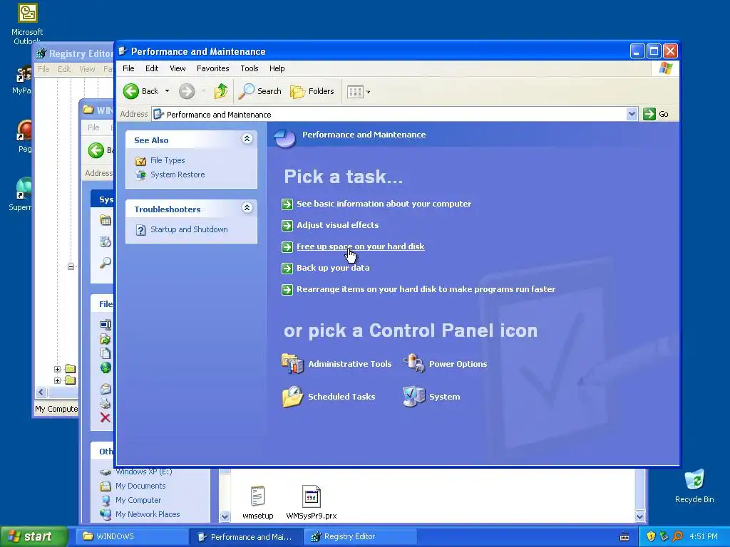Click the green Go button
Screen dimensions: 730x547
pos(656,114)
